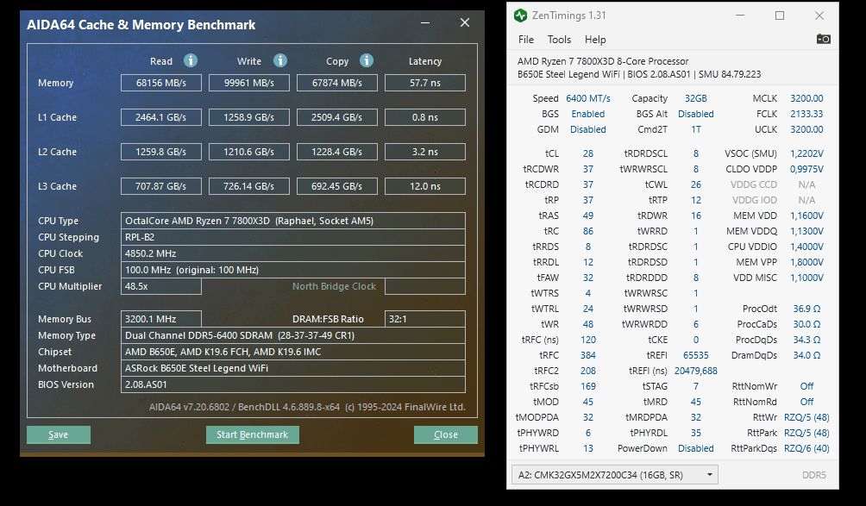Click VSOC (SMU) value 1,2202V
The width and height of the screenshot is (866, 506).
click(x=806, y=153)
